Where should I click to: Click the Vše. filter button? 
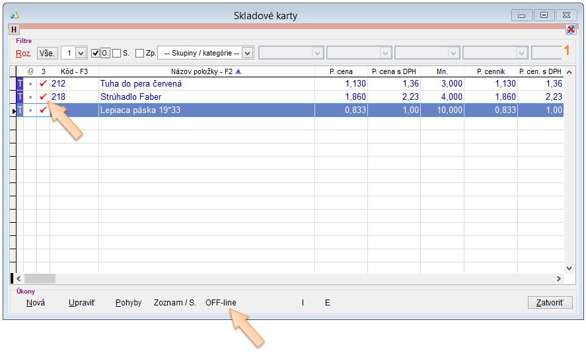point(47,53)
